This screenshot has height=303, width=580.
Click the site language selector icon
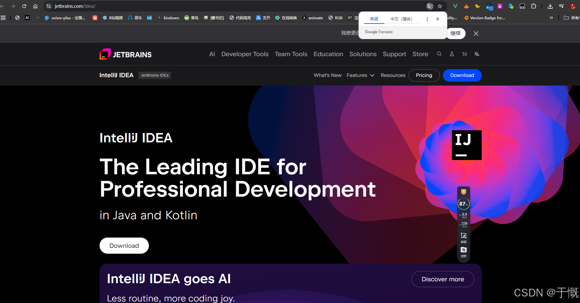pyautogui.click(x=477, y=54)
